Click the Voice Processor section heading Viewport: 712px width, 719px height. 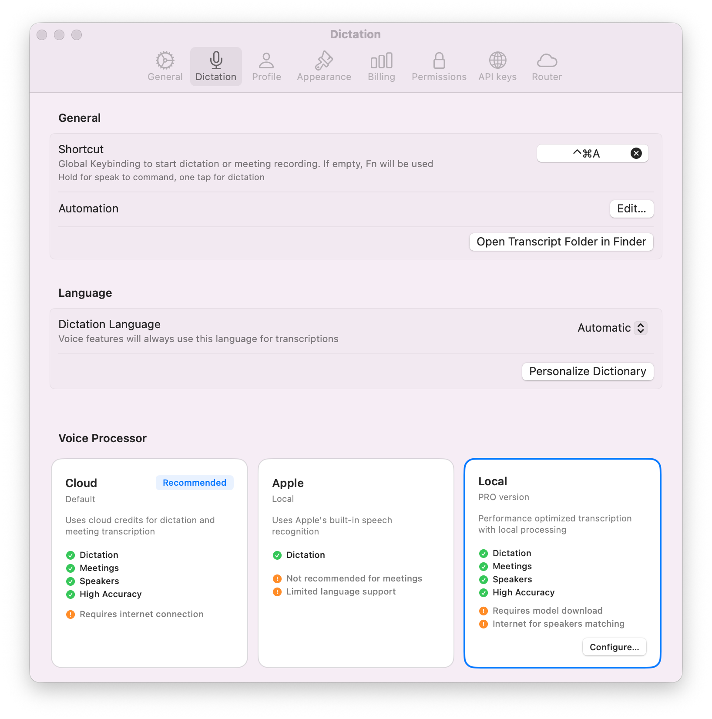103,438
